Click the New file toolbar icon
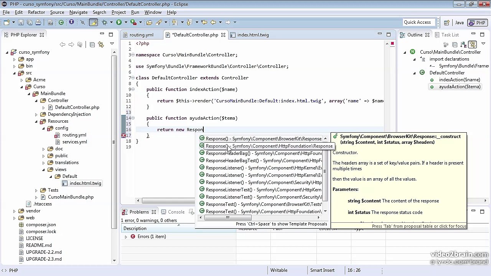This screenshot has width=491, height=276. coord(7,23)
